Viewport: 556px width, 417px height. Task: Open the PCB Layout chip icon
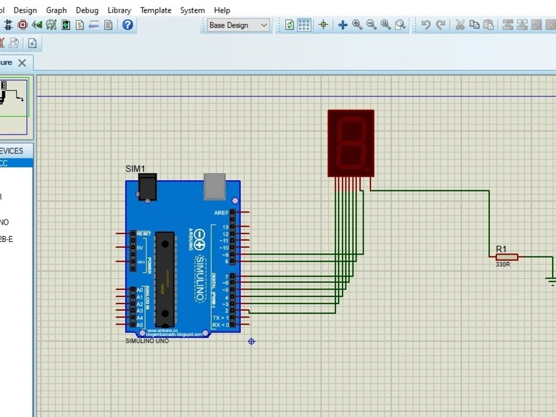[23, 25]
